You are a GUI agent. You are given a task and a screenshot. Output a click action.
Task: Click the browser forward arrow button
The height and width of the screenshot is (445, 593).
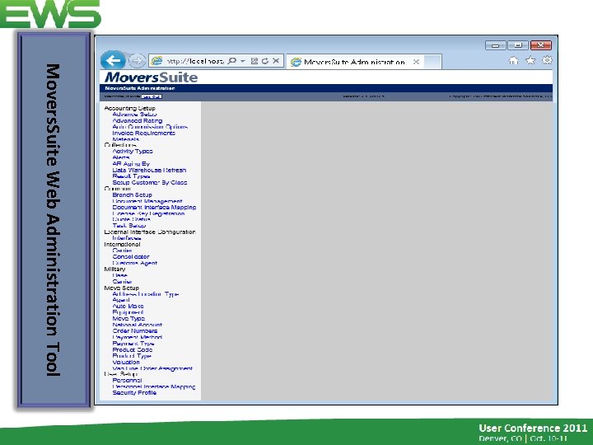tap(137, 60)
